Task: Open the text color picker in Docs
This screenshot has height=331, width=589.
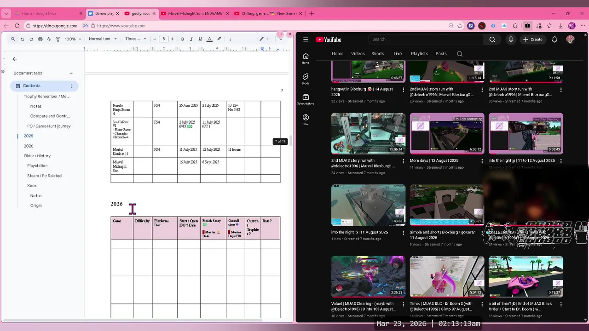Action: (209, 39)
